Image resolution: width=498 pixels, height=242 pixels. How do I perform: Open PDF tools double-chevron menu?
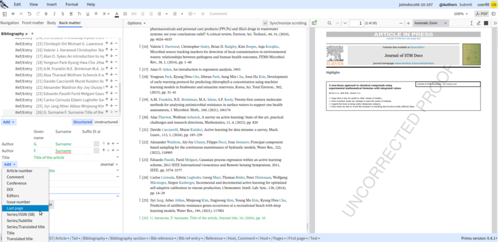(494, 23)
